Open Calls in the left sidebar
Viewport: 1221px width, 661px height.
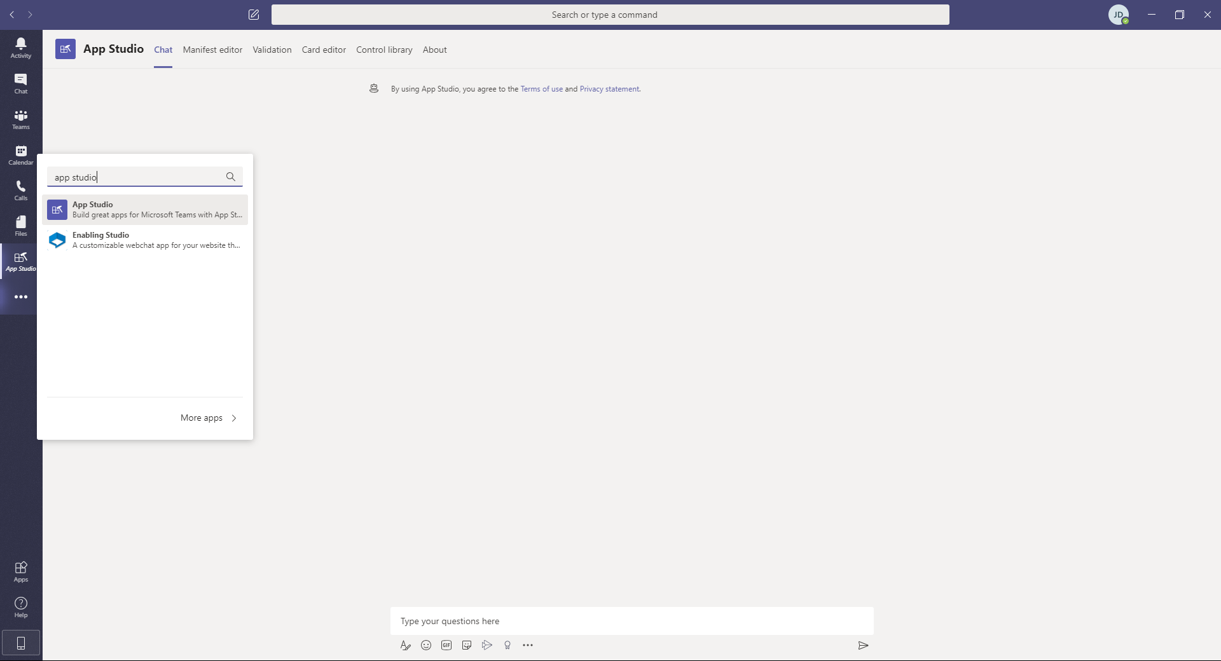point(21,190)
